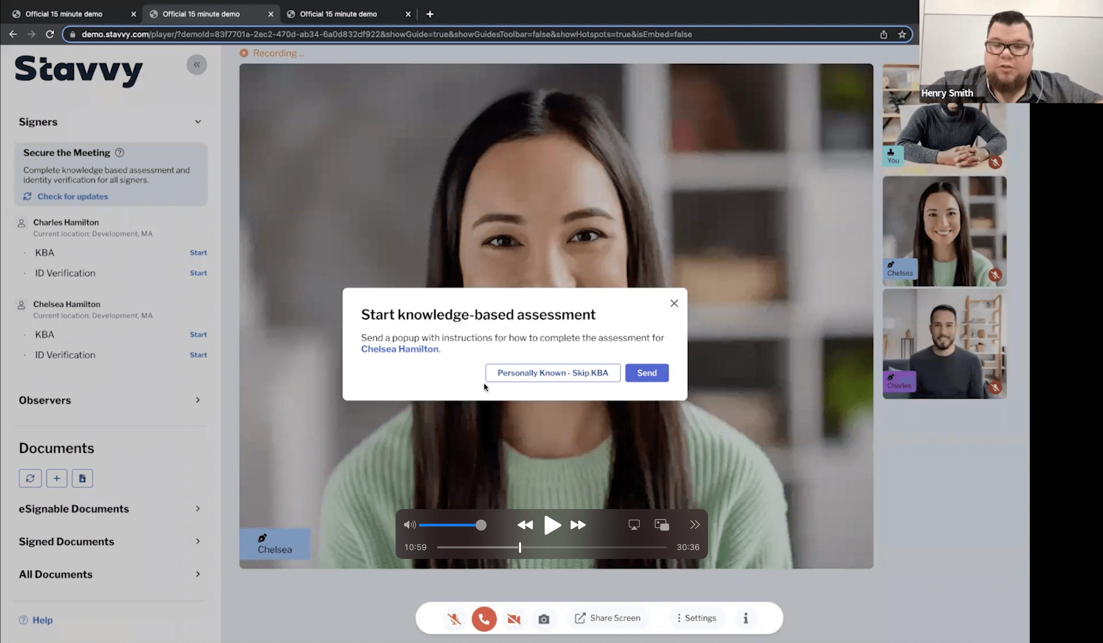Click the add document plus button
This screenshot has height=643, width=1103.
(56, 478)
